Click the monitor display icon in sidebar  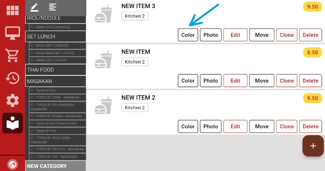coord(12,33)
